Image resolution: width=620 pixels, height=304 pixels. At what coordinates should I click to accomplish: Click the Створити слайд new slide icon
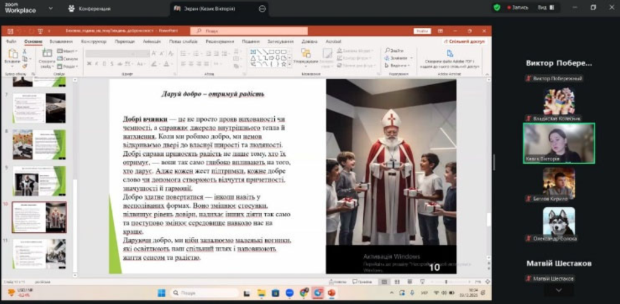(x=47, y=53)
